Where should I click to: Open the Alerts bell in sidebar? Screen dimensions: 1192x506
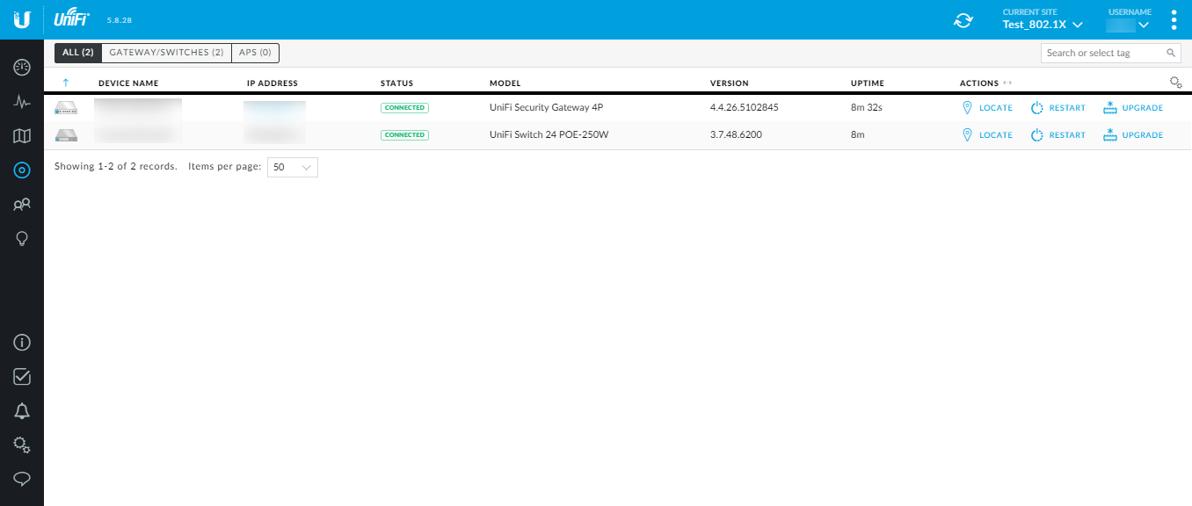point(22,411)
